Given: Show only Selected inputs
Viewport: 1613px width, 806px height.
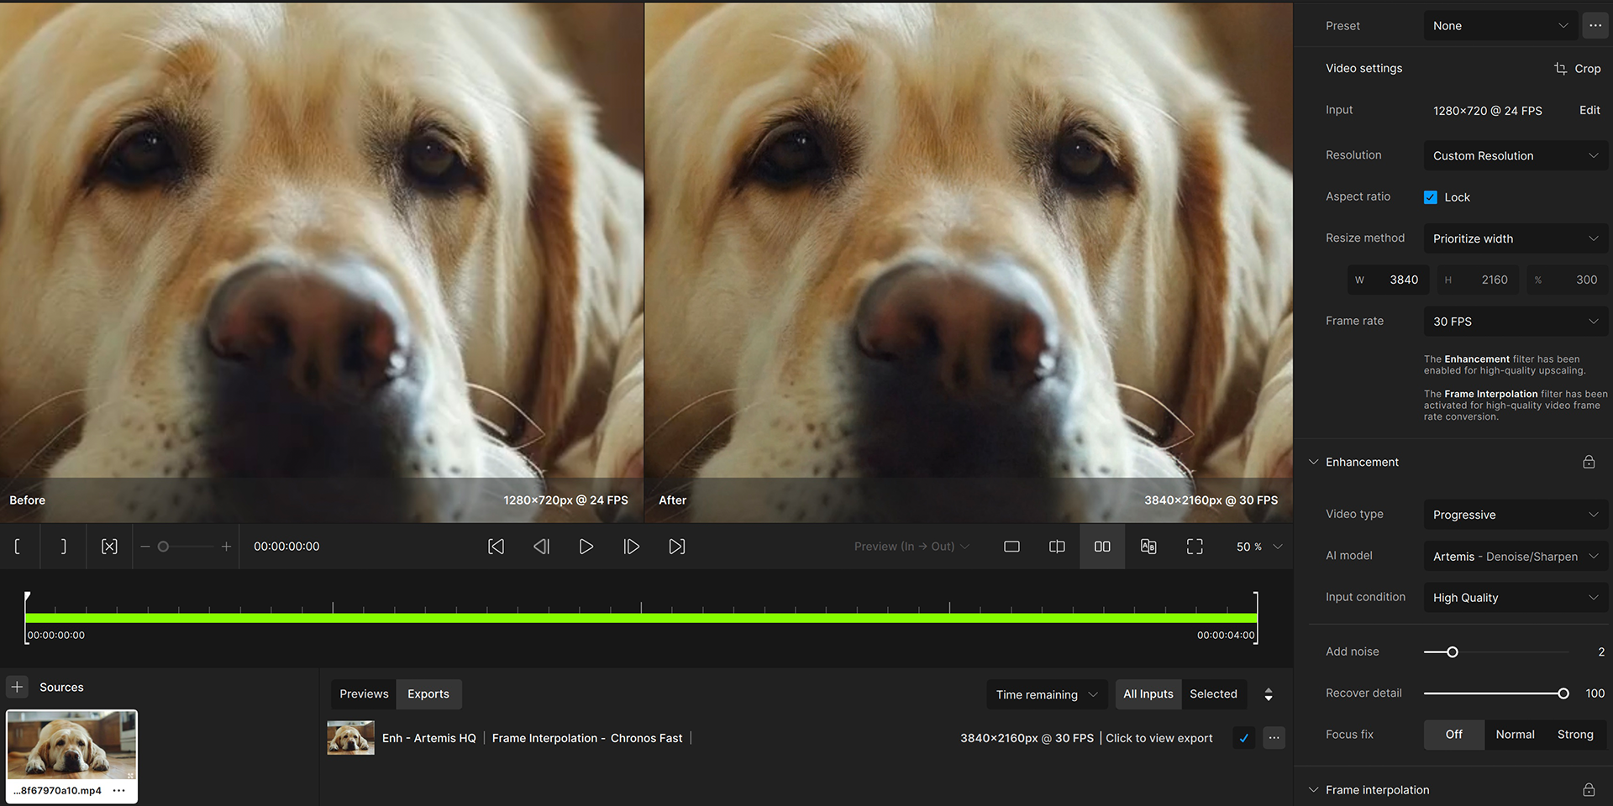Looking at the screenshot, I should click(1213, 694).
